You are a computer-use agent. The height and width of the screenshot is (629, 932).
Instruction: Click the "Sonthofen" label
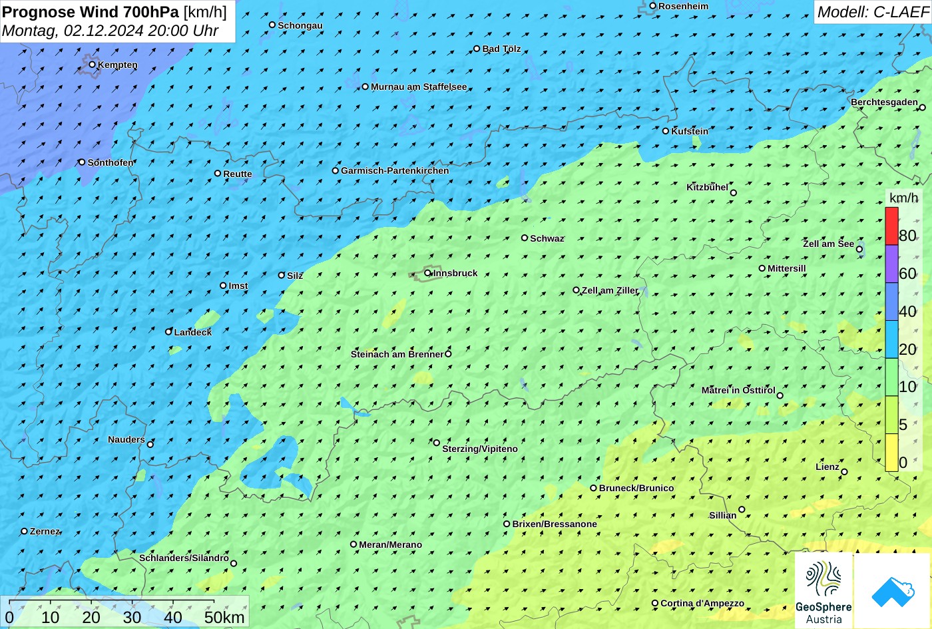[111, 162]
